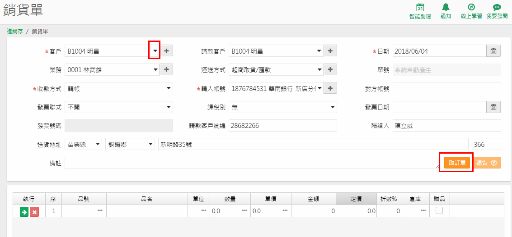This screenshot has height=237, width=512.
Task: Click the postal code field 366
Action: (x=487, y=144)
